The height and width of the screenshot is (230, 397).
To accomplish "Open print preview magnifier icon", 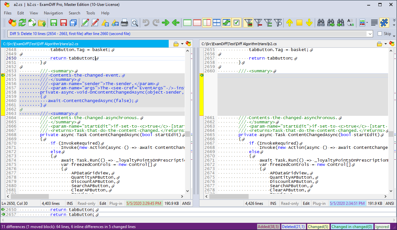I will coord(134,23).
